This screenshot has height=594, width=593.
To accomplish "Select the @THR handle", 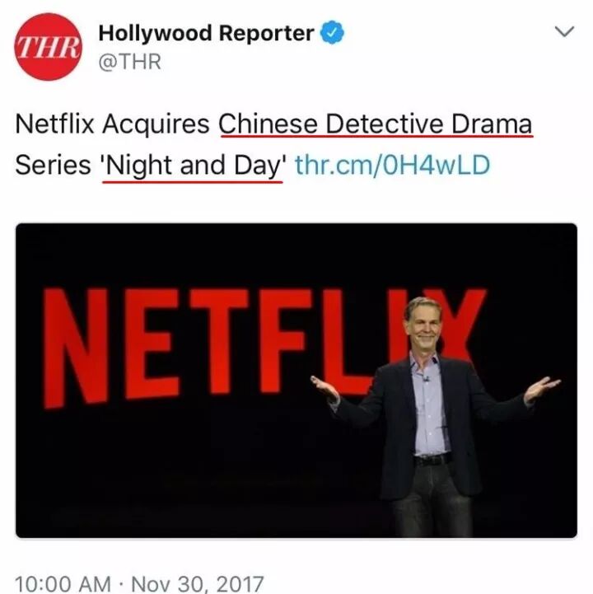I will pyautogui.click(x=130, y=62).
